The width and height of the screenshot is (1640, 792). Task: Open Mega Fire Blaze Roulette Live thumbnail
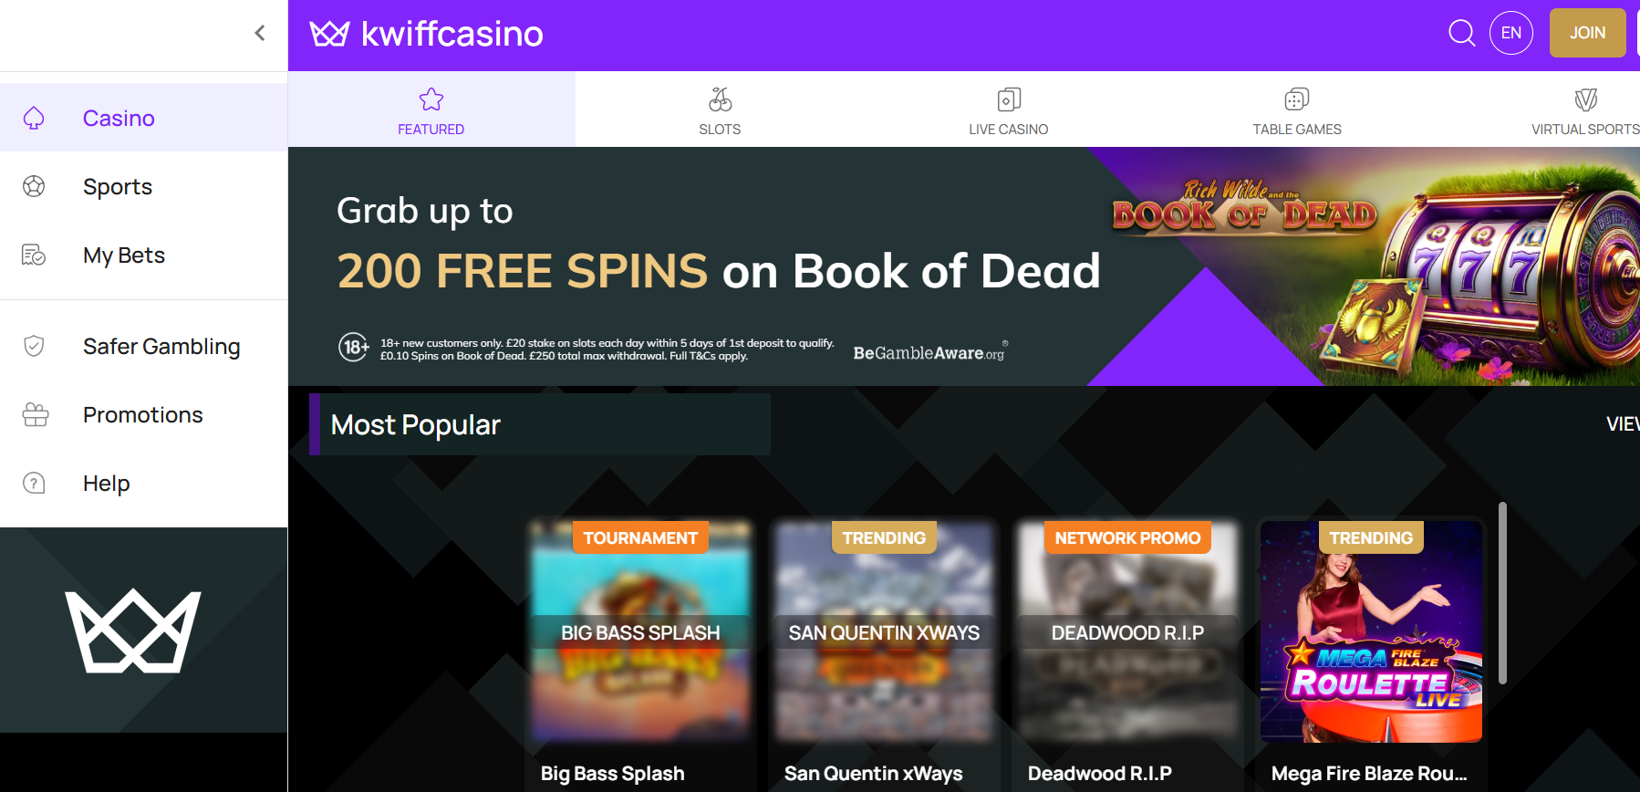[1371, 631]
